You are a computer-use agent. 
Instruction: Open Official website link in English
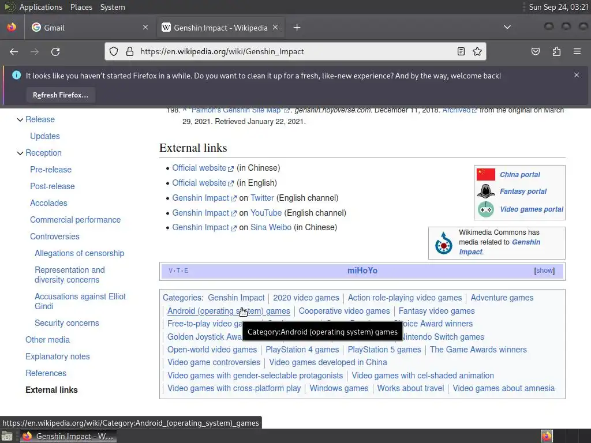[x=203, y=183]
